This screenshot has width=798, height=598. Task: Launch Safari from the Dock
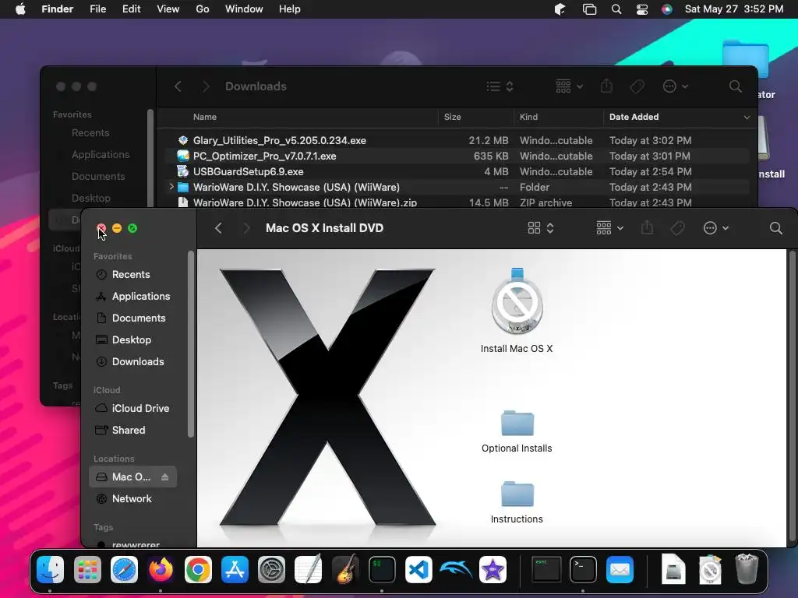click(124, 569)
